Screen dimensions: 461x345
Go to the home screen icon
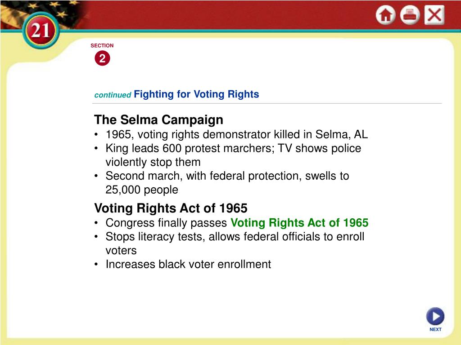point(385,15)
